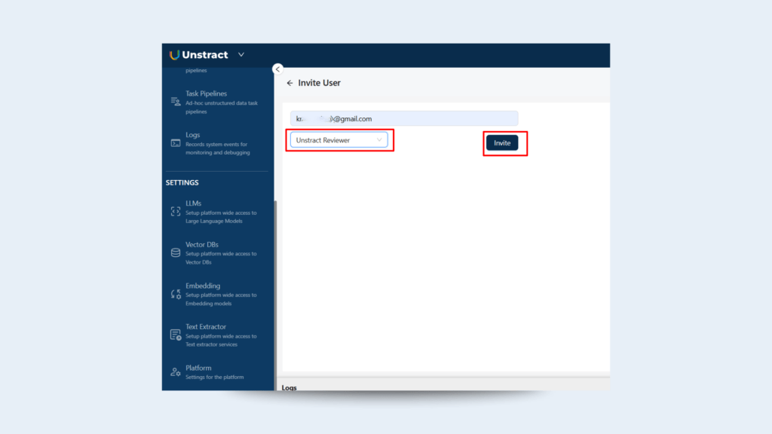Go to the Embedding settings label
Image resolution: width=772 pixels, height=434 pixels.
pos(203,286)
